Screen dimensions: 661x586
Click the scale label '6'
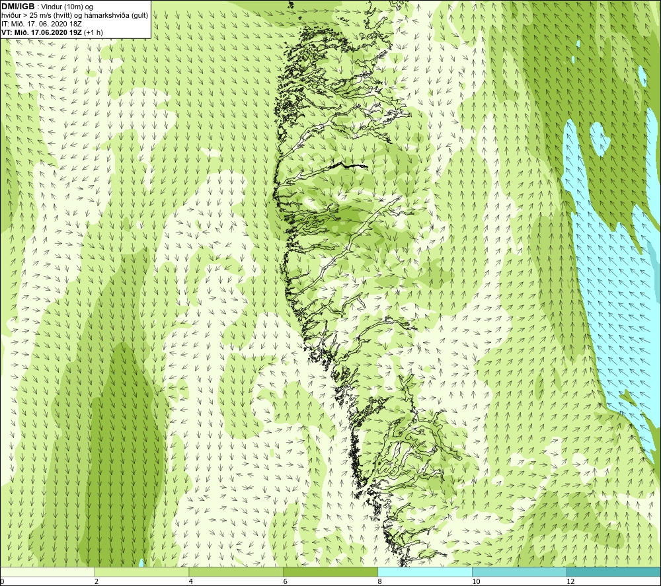[x=286, y=582]
